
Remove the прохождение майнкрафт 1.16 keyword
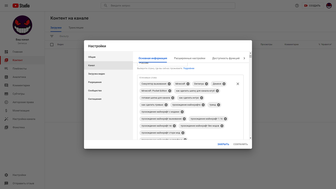(x=225, y=119)
